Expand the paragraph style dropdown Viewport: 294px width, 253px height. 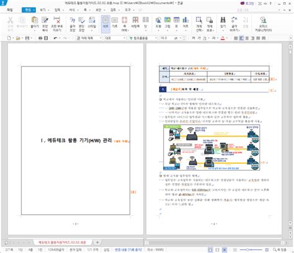coord(89,38)
